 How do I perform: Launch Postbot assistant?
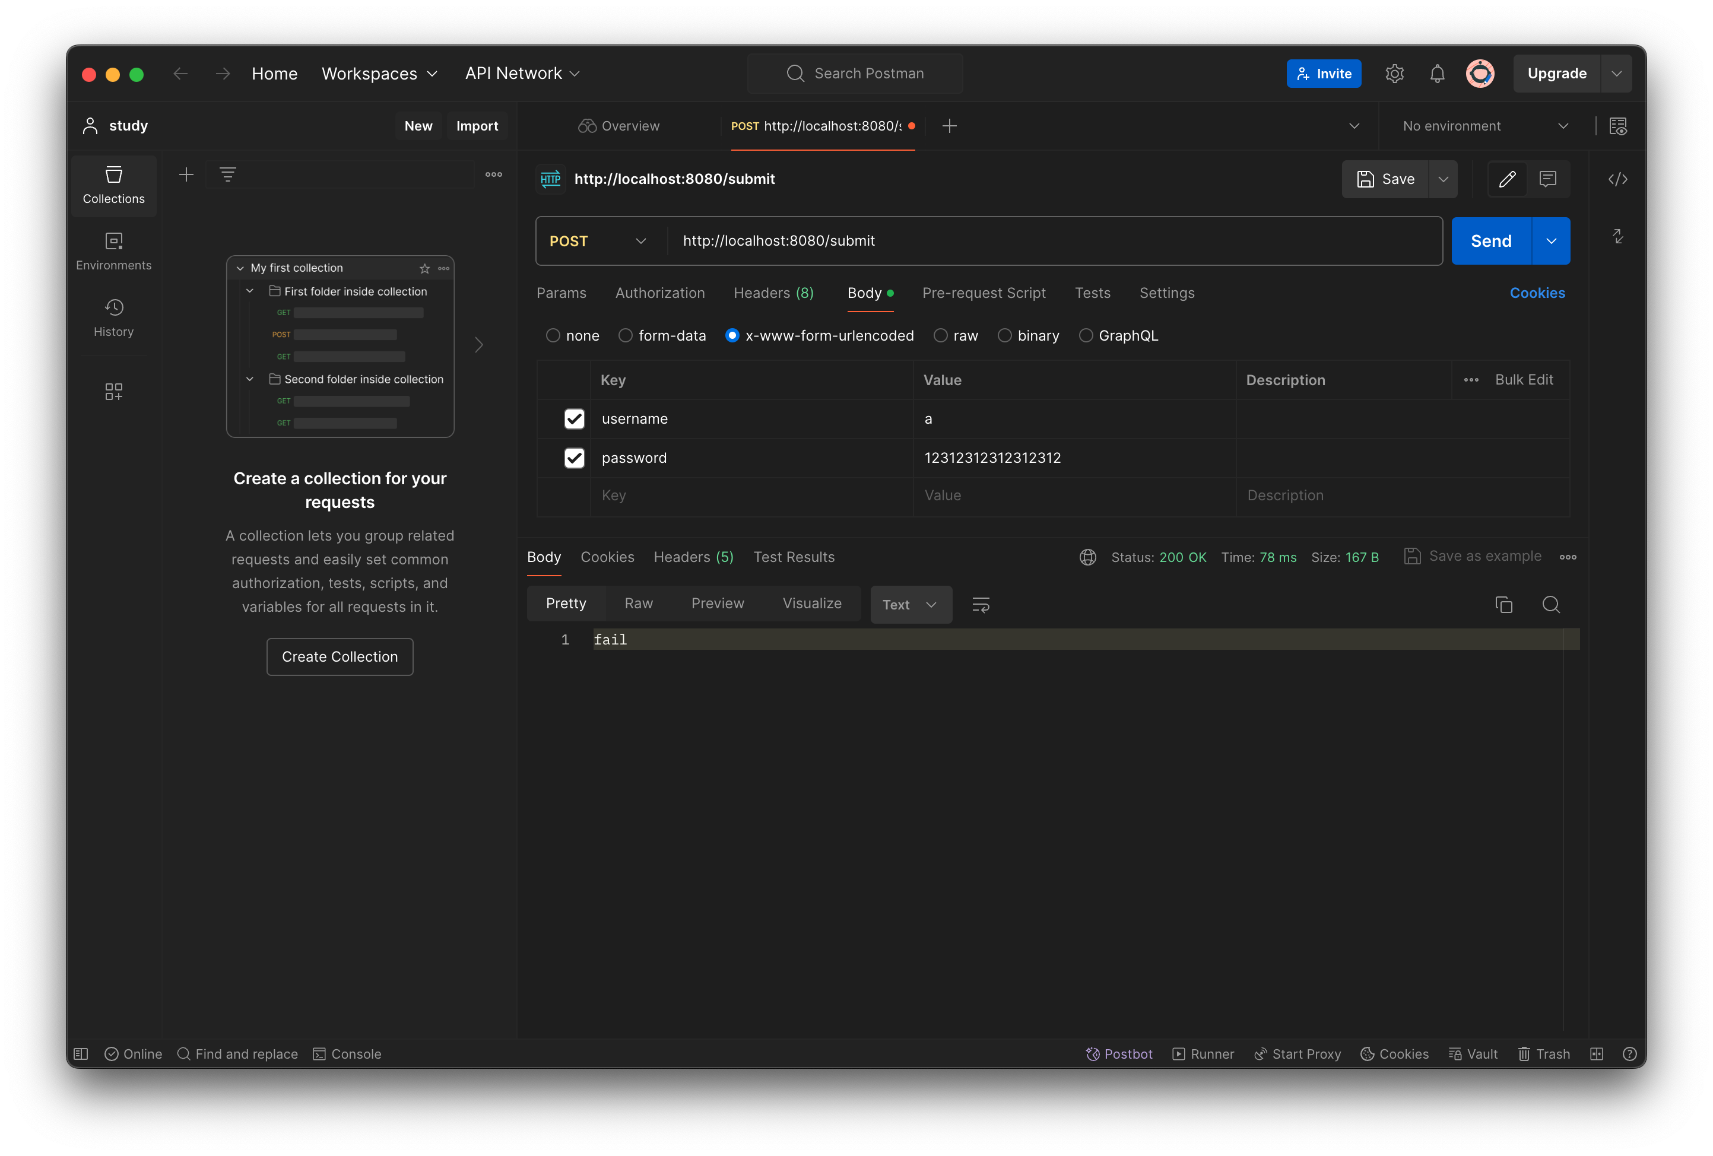[x=1119, y=1053]
